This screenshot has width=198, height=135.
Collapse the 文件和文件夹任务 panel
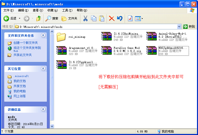(43, 35)
